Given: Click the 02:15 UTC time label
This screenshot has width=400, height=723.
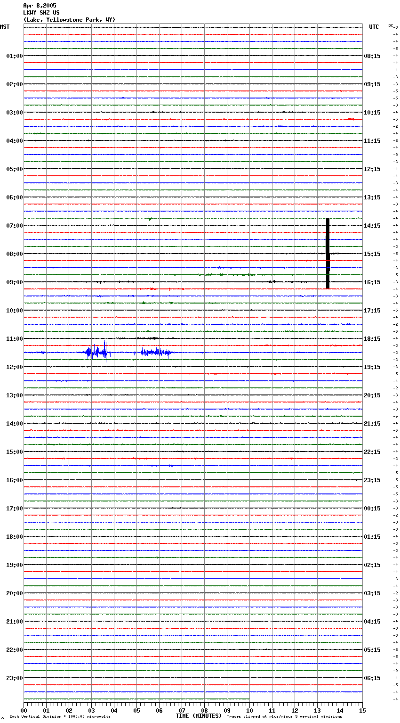Looking at the screenshot, I should pos(372,565).
